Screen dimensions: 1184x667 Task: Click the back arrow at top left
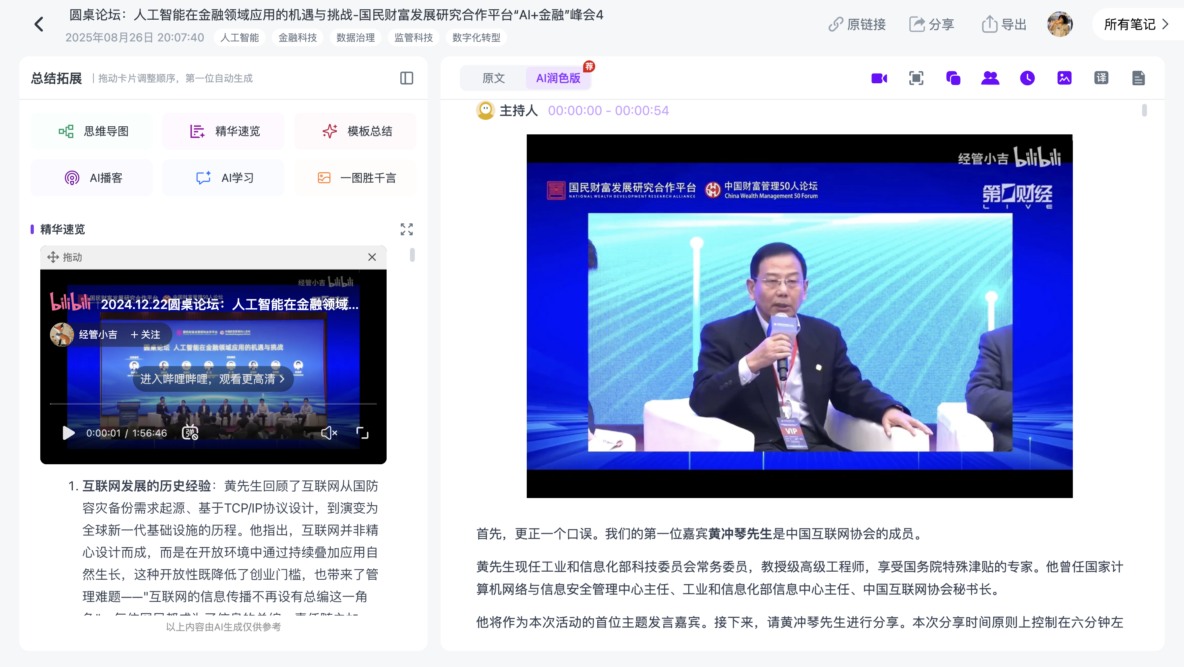coord(39,24)
